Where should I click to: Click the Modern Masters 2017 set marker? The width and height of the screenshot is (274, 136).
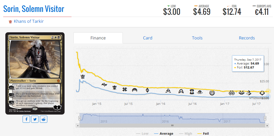[x=242, y=92]
